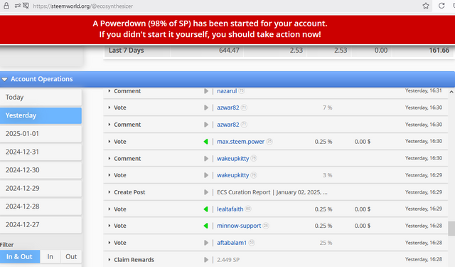Open the nazarul account link
Viewport: 455px width, 267px height.
point(227,91)
